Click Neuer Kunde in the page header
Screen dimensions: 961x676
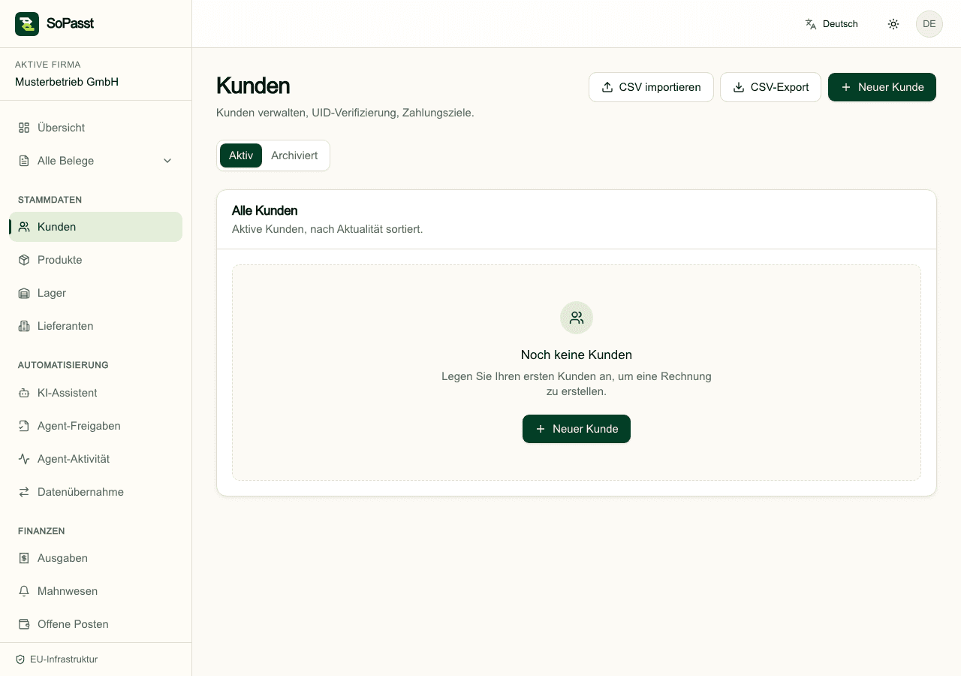[882, 87]
